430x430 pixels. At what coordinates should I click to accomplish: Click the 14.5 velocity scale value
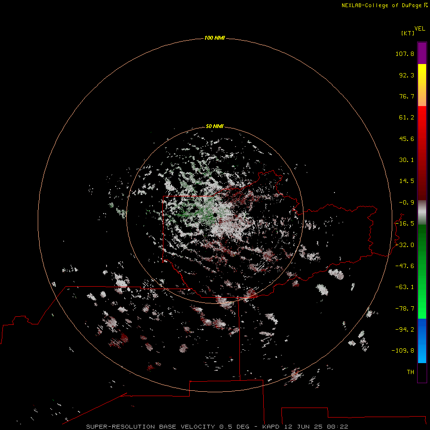(407, 181)
